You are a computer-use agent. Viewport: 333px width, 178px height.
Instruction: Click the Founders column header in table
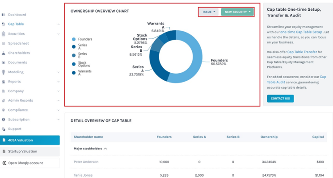[164, 137]
